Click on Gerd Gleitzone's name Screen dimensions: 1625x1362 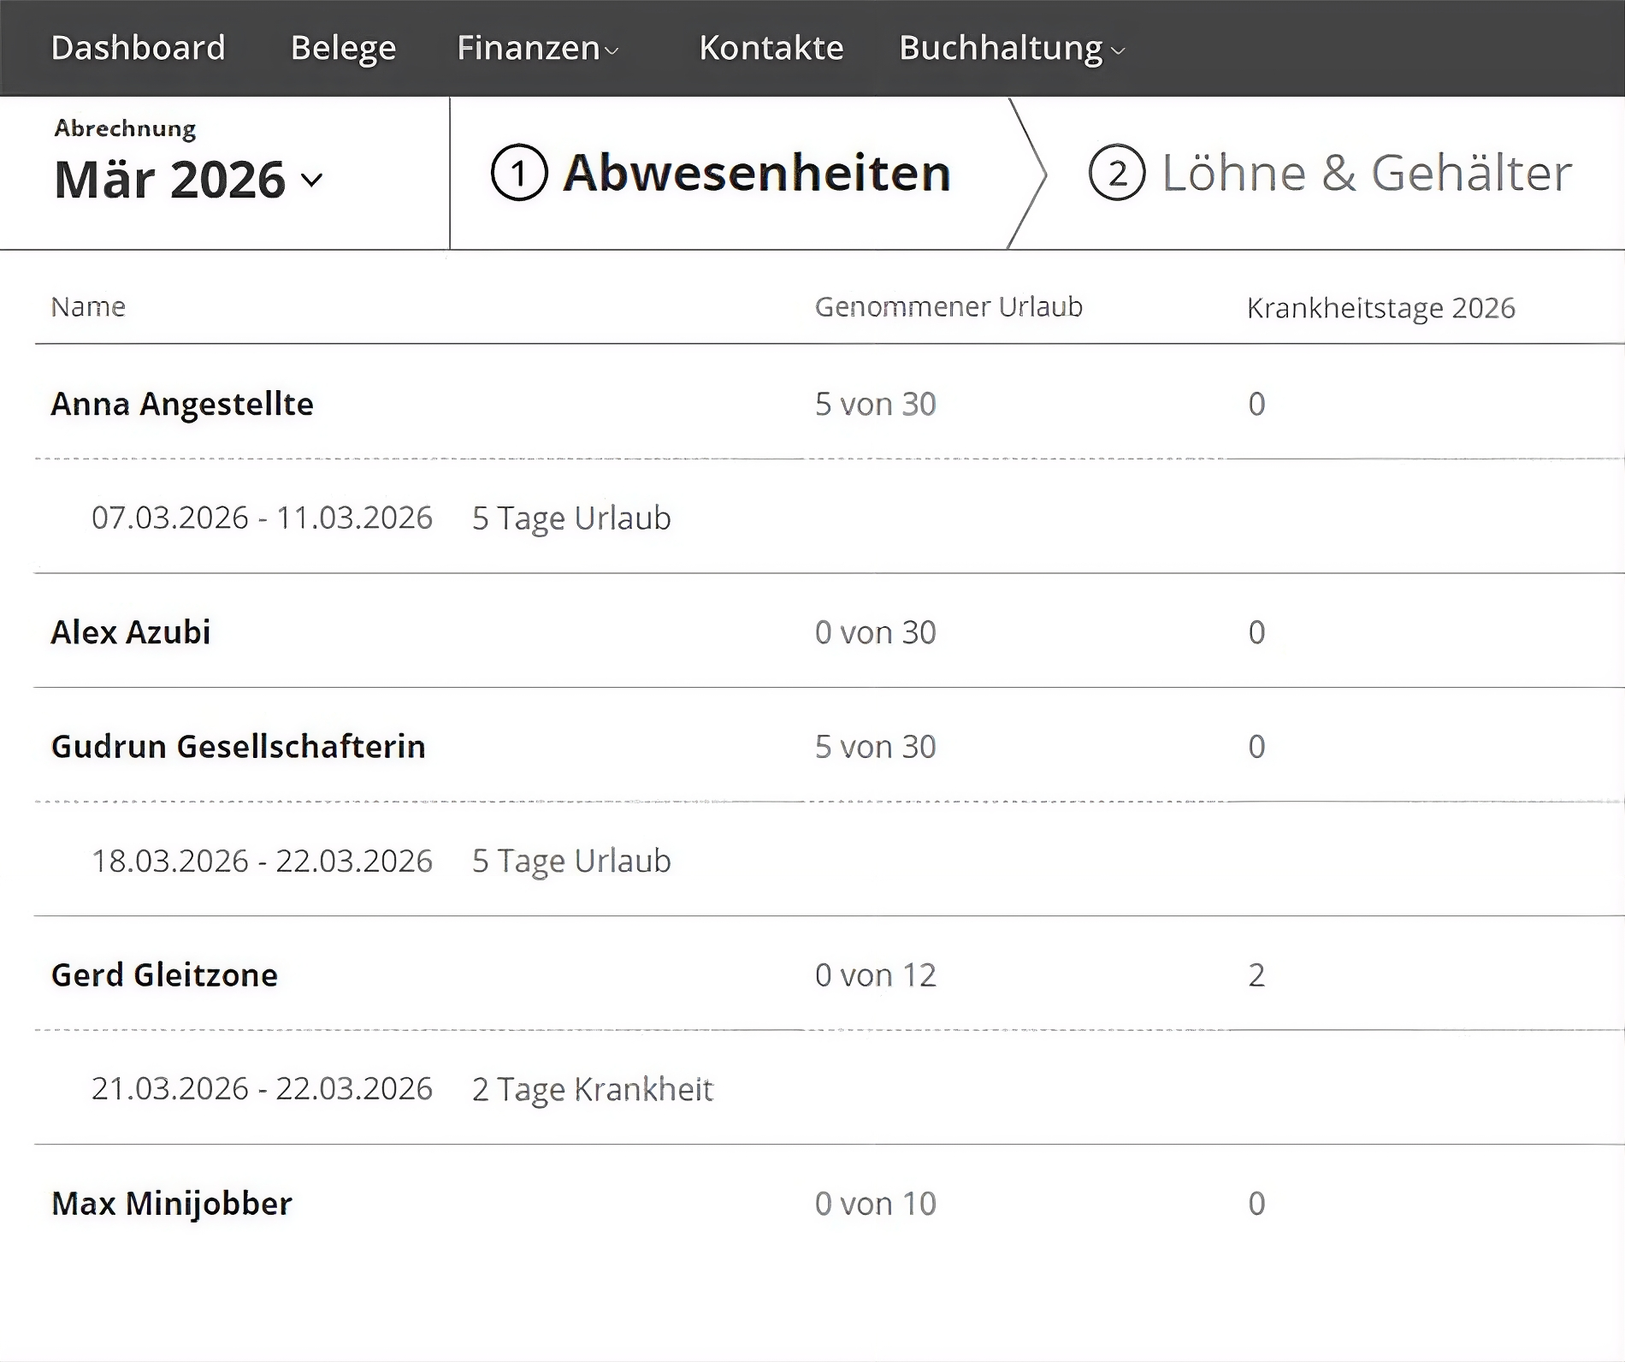coord(164,974)
